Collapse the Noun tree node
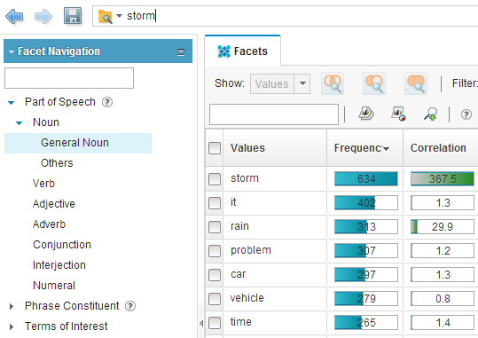The height and width of the screenshot is (338, 478). [x=19, y=123]
